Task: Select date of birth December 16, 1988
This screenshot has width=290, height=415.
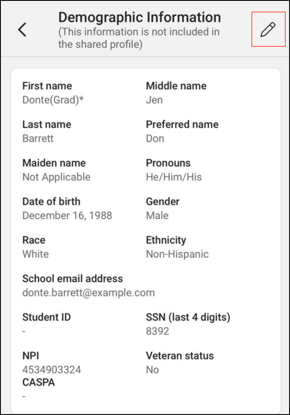Action: [x=67, y=216]
